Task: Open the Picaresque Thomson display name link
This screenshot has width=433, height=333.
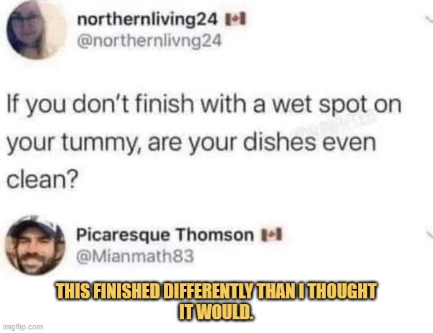Action: coord(165,235)
